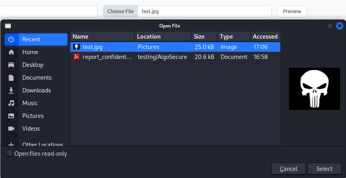Click the Documents page icon

[11, 78]
